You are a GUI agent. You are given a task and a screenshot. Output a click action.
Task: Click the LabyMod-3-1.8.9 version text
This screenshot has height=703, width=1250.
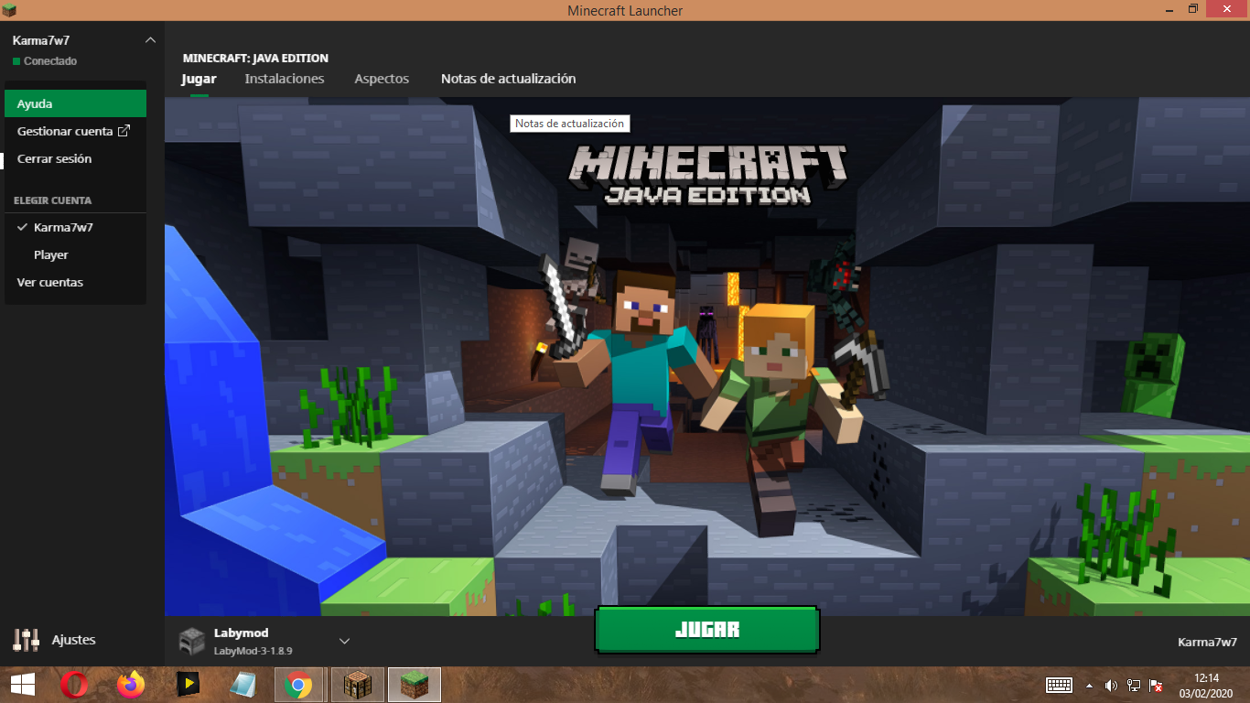point(253,651)
